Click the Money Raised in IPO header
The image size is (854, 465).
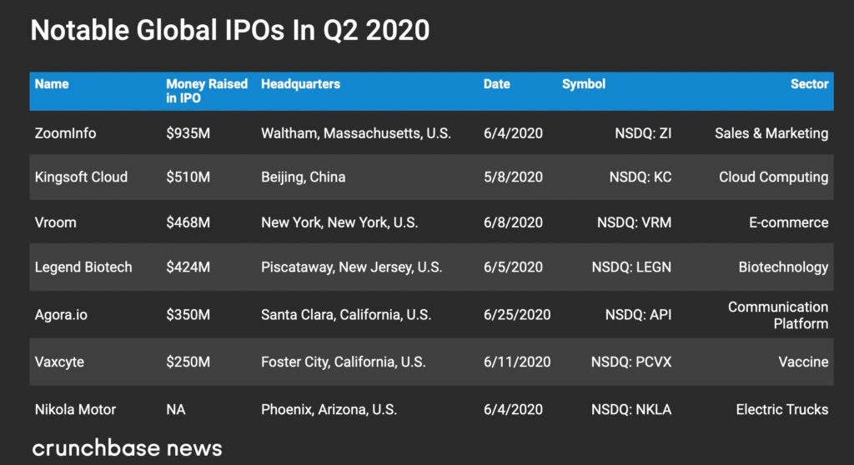pyautogui.click(x=207, y=91)
